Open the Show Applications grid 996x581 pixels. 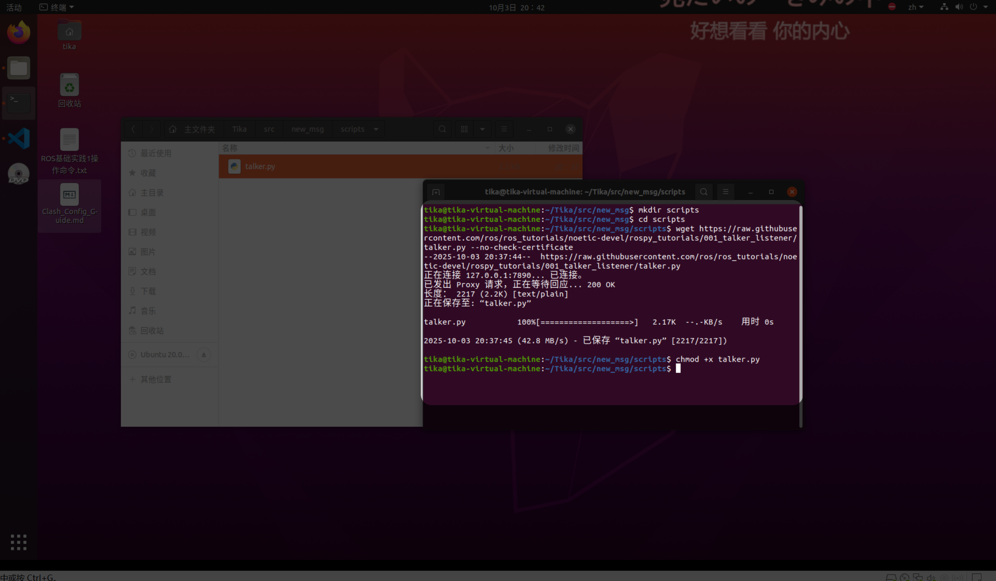[18, 542]
